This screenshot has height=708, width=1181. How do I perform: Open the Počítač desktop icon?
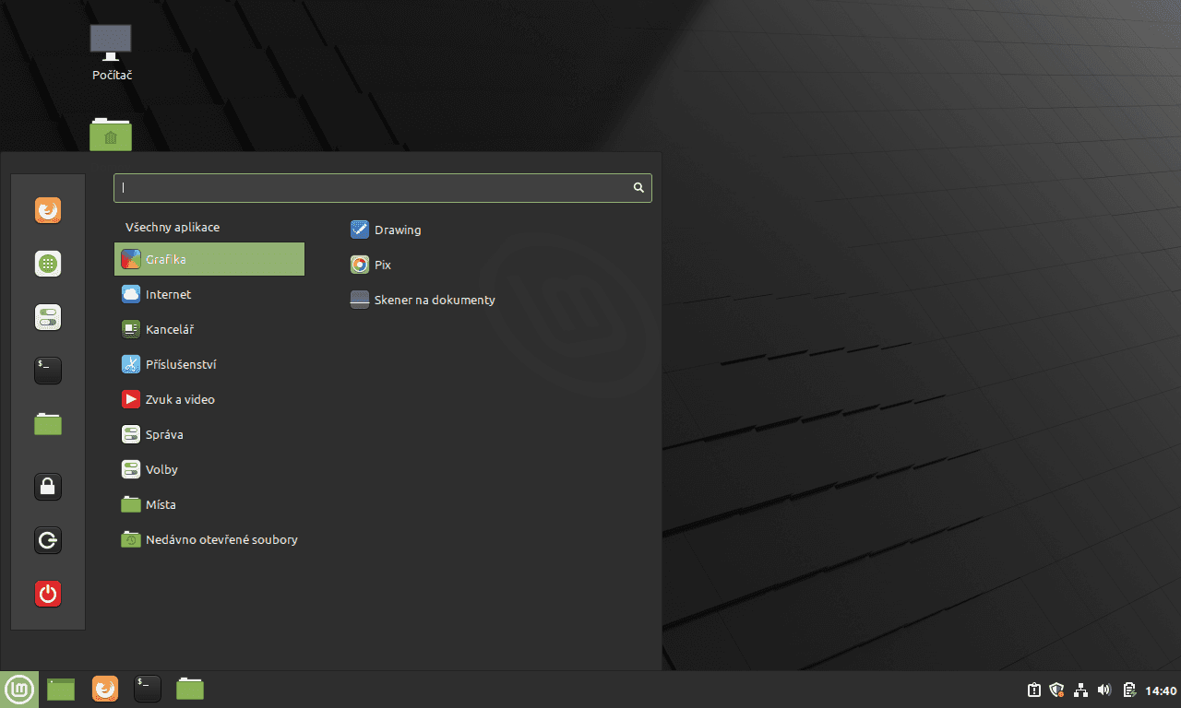[x=111, y=46]
